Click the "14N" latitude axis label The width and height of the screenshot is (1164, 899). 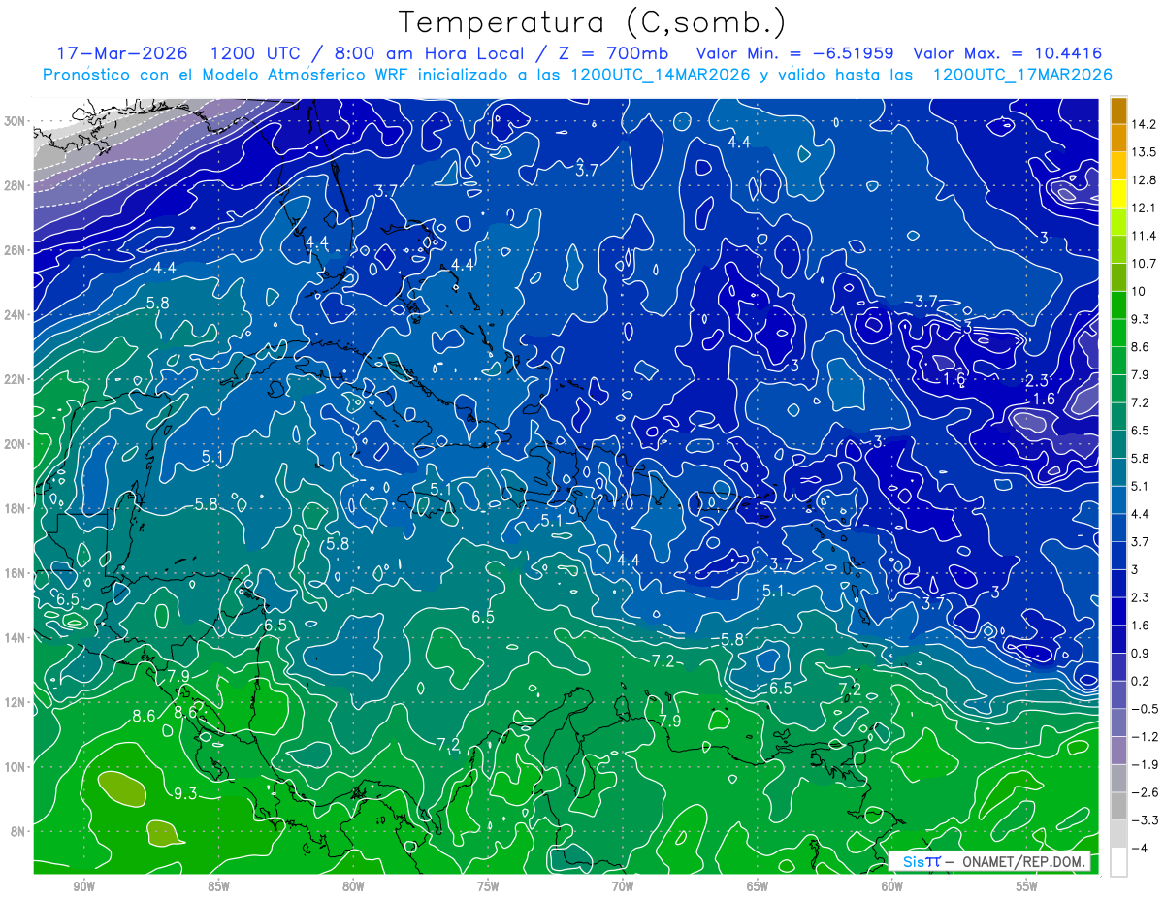[16, 638]
